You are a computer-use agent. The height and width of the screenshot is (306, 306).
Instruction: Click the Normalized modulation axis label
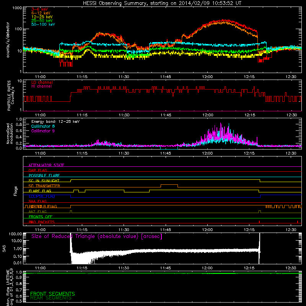pyautogui.click(x=10, y=133)
